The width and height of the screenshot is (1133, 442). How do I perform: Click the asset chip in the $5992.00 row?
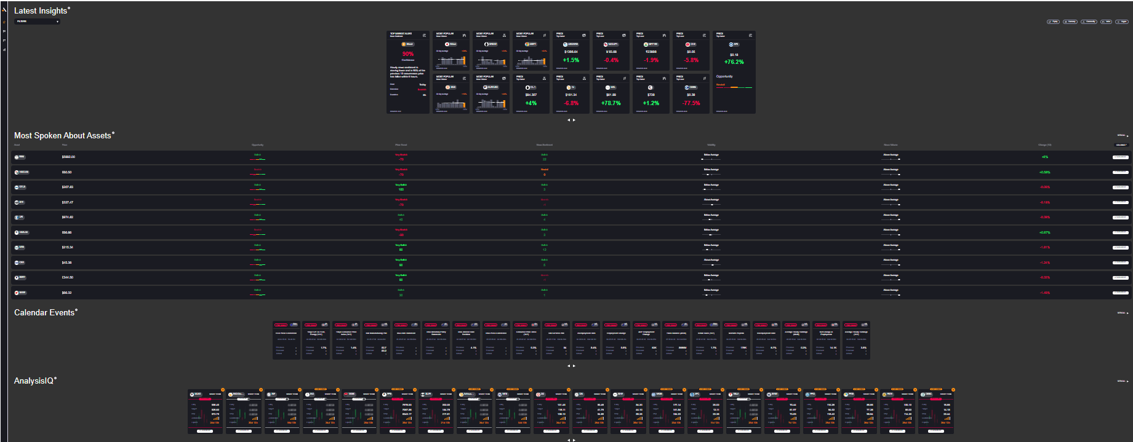(20, 157)
